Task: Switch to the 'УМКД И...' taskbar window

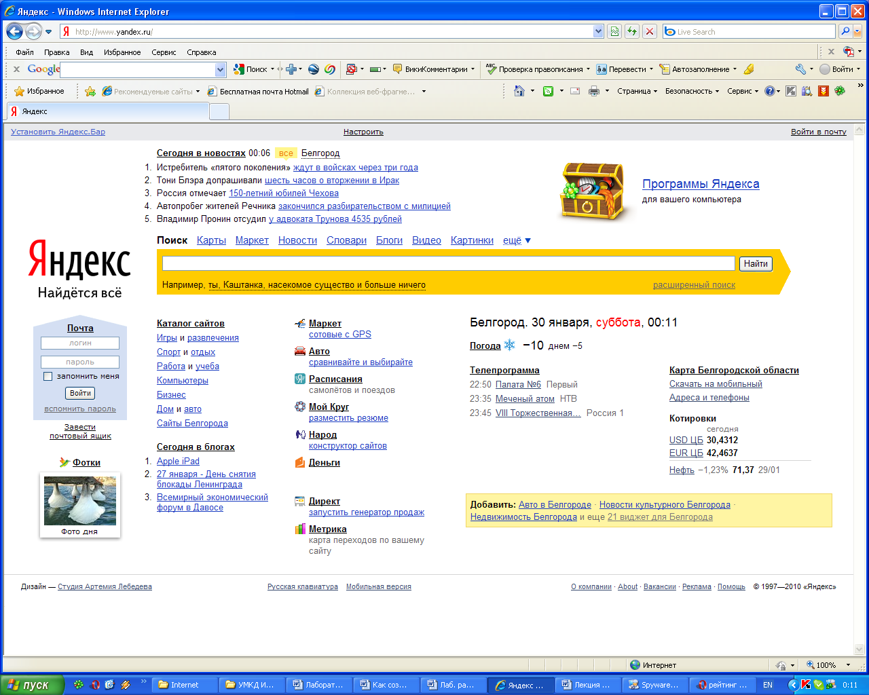Action: point(252,685)
